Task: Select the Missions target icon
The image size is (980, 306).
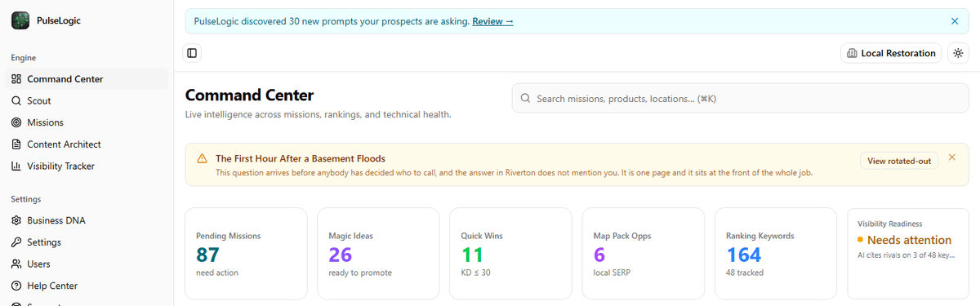Action: pyautogui.click(x=16, y=122)
